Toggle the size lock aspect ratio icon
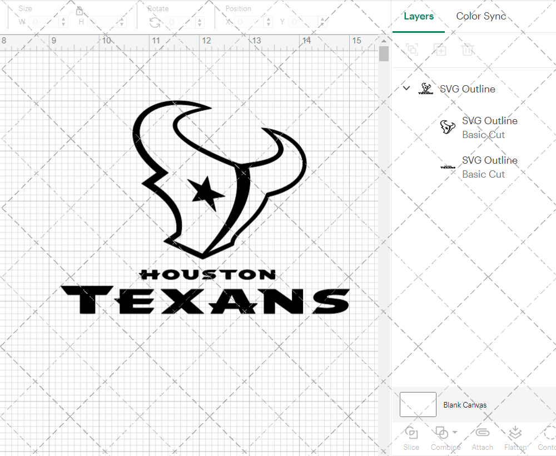The height and width of the screenshot is (456, 556). click(x=80, y=10)
